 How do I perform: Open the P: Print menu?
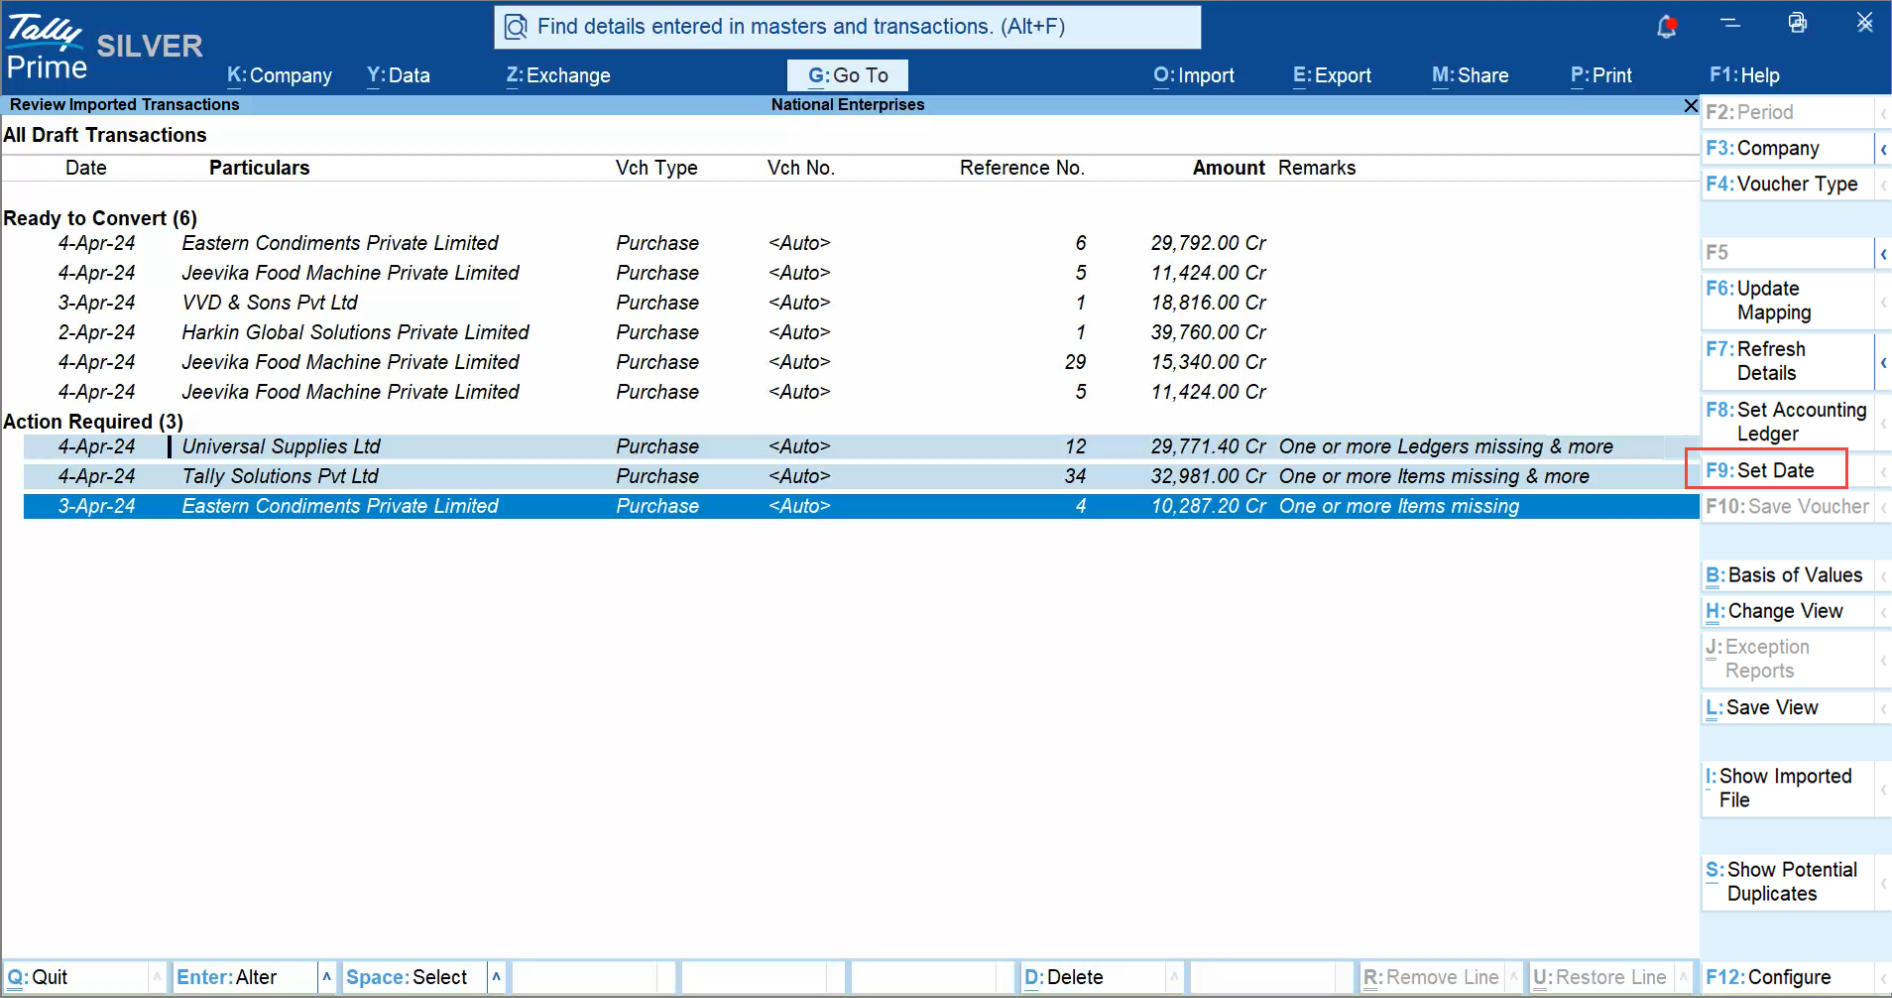tap(1601, 75)
